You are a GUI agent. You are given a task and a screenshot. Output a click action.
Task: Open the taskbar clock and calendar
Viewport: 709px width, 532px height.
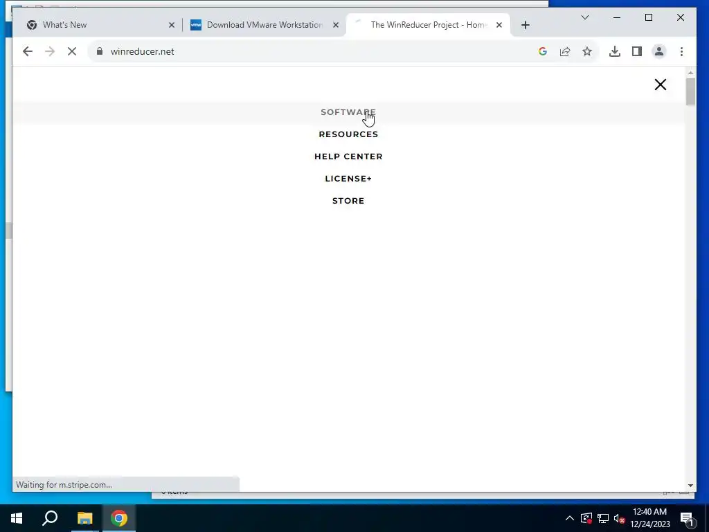tap(649, 518)
